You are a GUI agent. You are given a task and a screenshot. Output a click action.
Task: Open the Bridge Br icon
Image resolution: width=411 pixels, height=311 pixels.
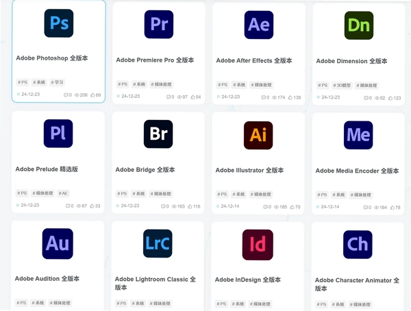pyautogui.click(x=158, y=134)
